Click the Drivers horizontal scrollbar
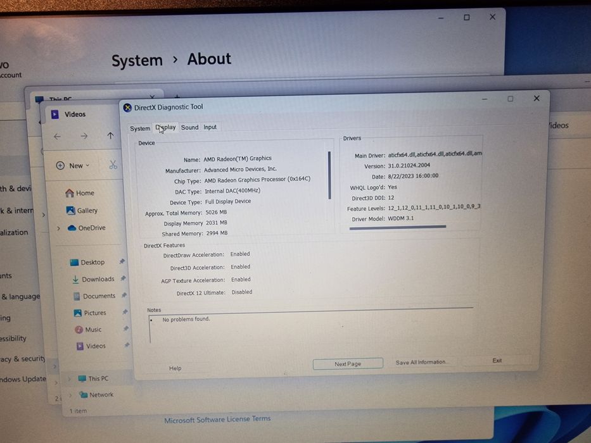The height and width of the screenshot is (443, 591). (398, 227)
